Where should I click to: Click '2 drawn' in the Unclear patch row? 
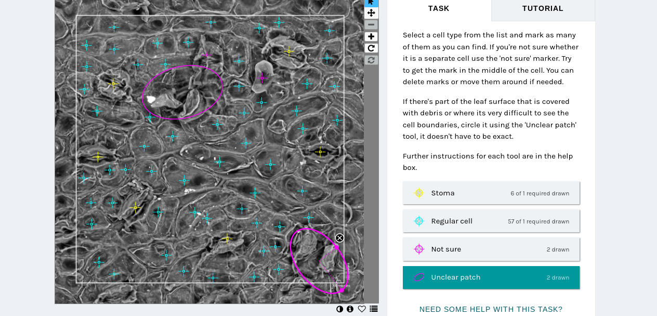(558, 278)
